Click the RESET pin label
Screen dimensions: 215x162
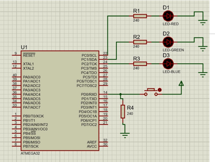coord(29,55)
